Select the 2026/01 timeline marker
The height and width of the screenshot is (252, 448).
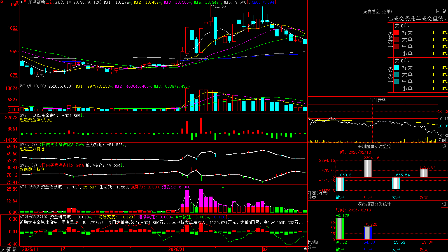(x=176, y=249)
